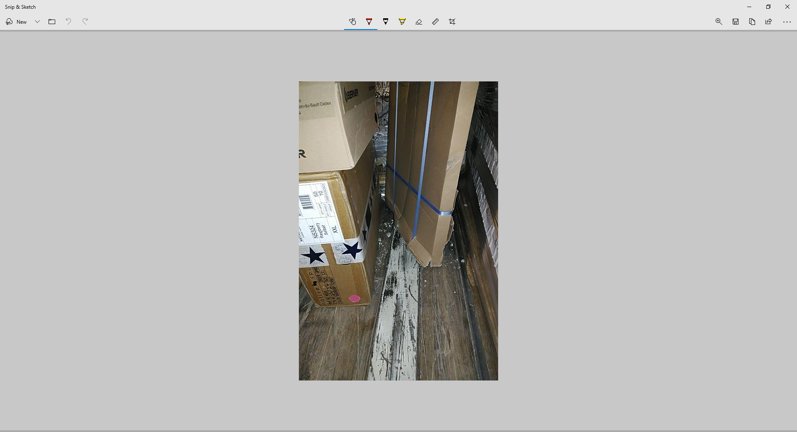797x432 pixels.
Task: Click the cardboard boxes photo on the canvas
Action: [x=398, y=231]
